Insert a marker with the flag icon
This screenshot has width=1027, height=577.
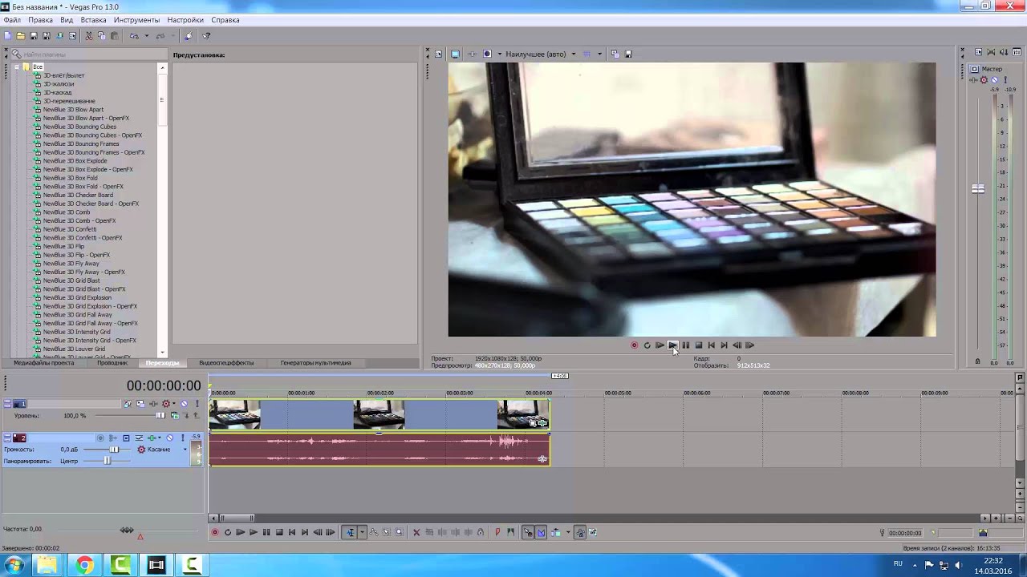point(497,532)
